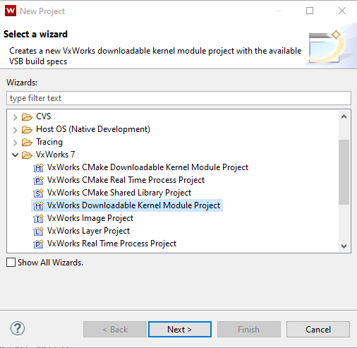Close the New Project dialog

tap(342, 11)
